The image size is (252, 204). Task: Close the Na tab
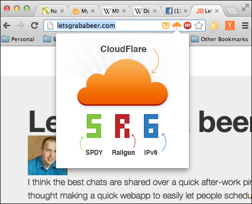click(62, 11)
